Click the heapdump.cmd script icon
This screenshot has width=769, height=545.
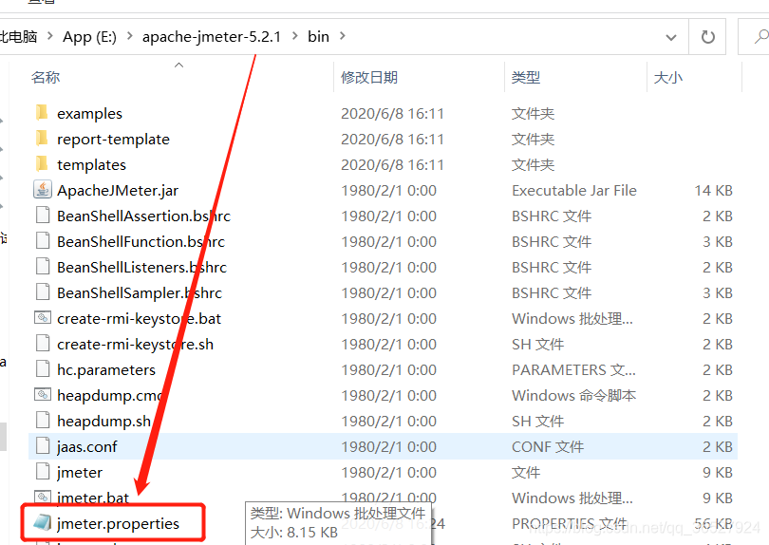43,394
